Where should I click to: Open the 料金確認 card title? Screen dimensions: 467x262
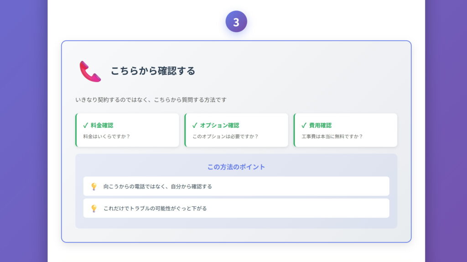(x=102, y=125)
